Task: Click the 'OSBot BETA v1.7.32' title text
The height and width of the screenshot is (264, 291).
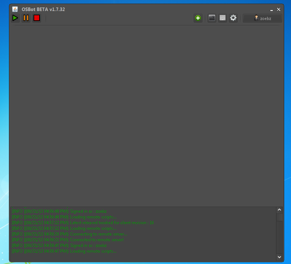Action: (x=43, y=9)
